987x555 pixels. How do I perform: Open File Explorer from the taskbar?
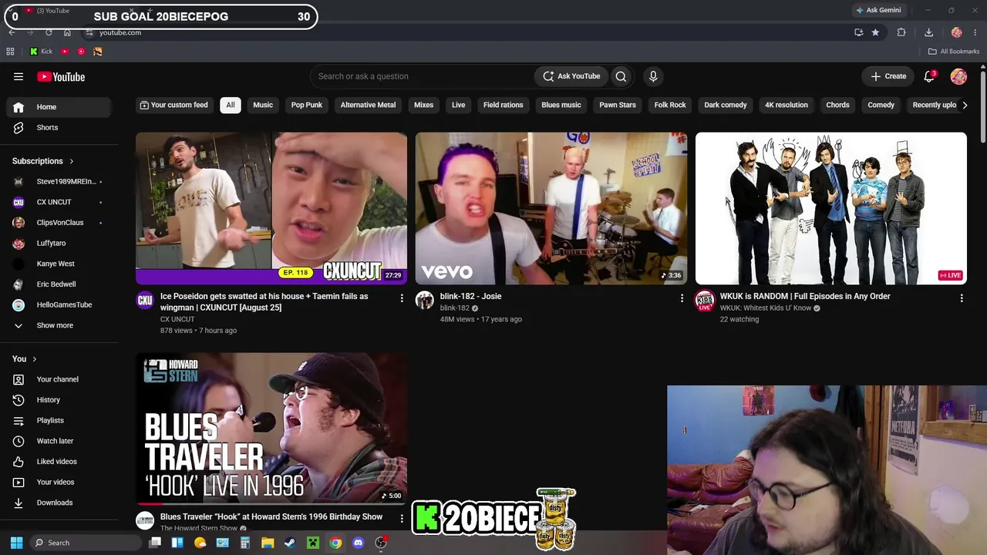pyautogui.click(x=268, y=543)
